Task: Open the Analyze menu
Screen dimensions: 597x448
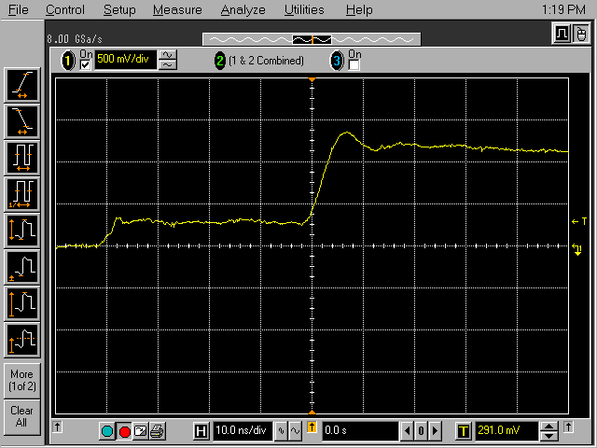Action: pyautogui.click(x=243, y=9)
